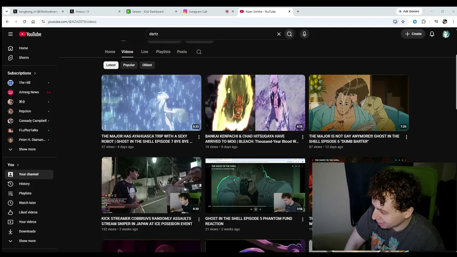
Task: Open the BANKAI KENPACHI & CHAD HITSUGAYA video title
Action: (x=252, y=139)
